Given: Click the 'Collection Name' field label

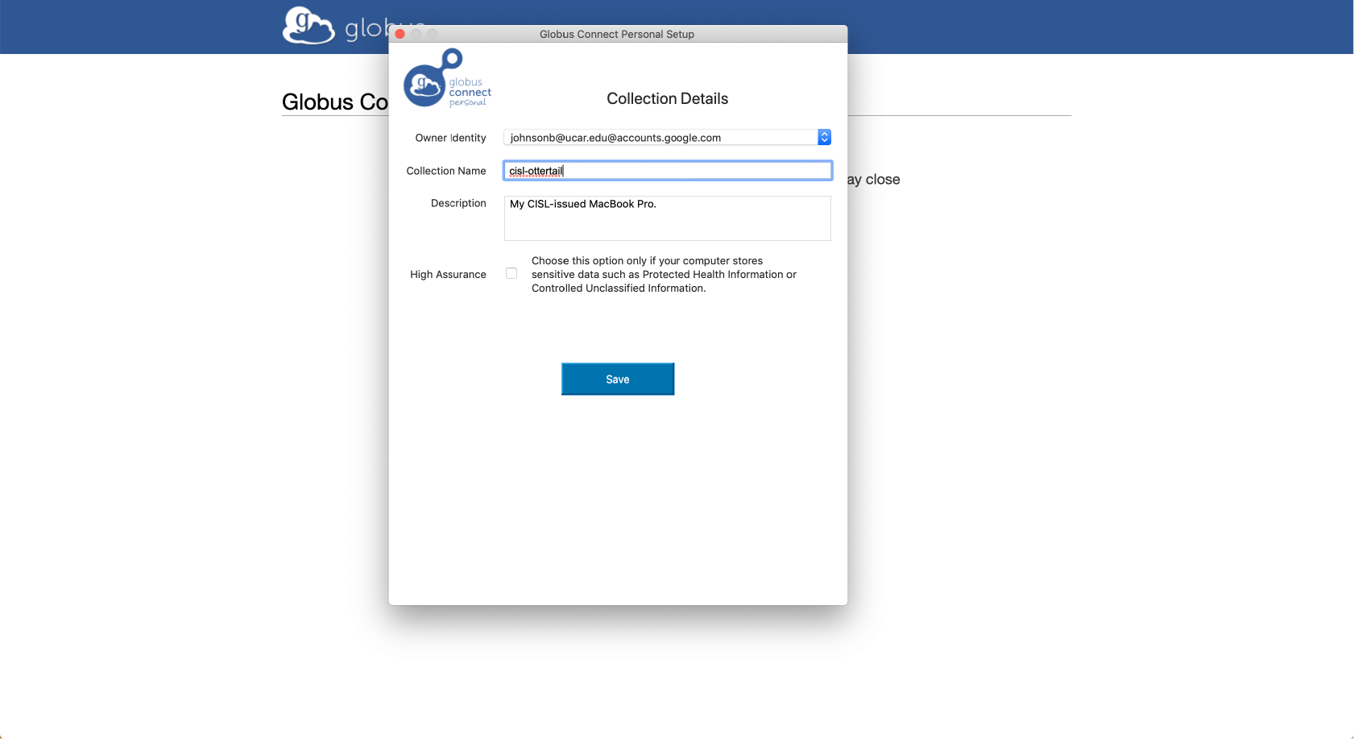Looking at the screenshot, I should point(446,171).
